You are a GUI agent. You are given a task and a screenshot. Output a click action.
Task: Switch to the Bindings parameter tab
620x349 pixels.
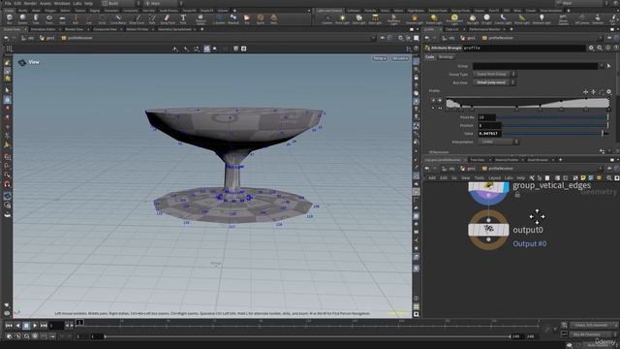446,57
